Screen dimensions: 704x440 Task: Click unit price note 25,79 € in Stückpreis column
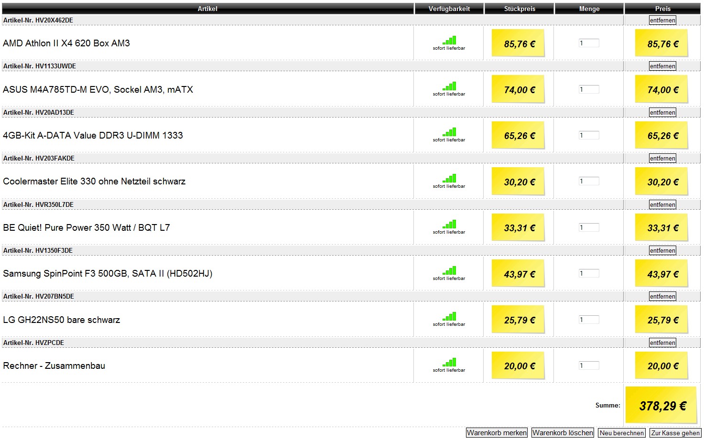[519, 319]
